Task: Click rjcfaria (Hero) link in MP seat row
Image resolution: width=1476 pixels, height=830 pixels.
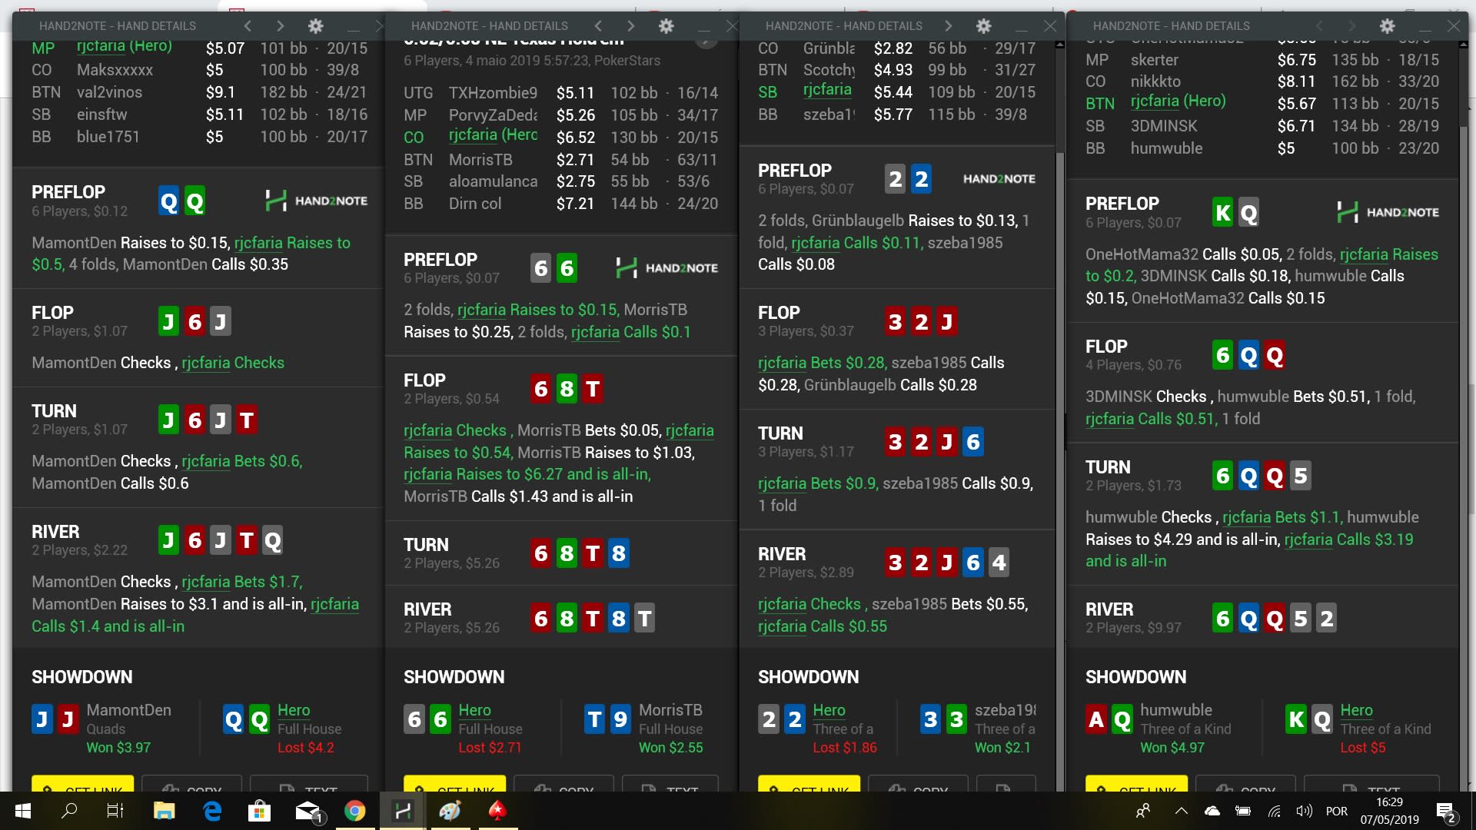Action: click(124, 45)
